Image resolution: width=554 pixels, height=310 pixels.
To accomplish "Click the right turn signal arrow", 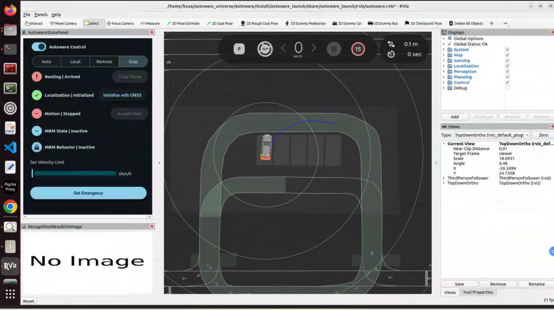I will (313, 48).
